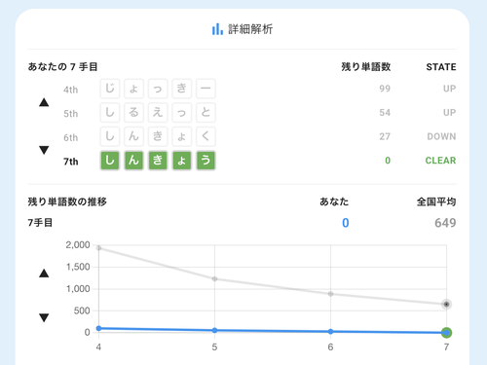Click the ー tile in the 4th guess
The image size is (487, 365).
pyautogui.click(x=206, y=89)
